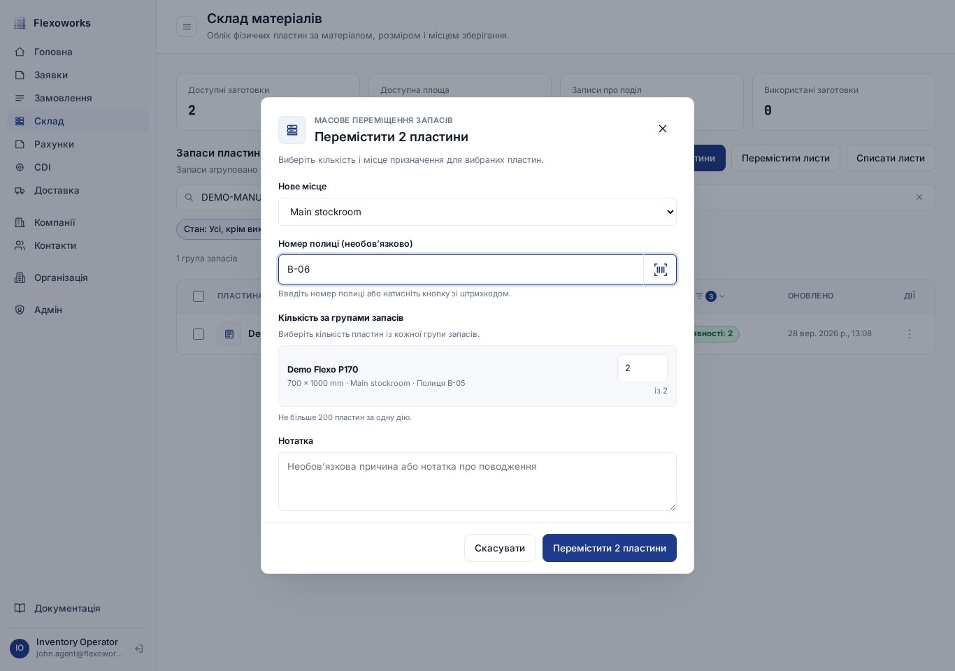This screenshot has width=955, height=671.
Task: Click the Адмін shield icon
Action: 20,310
